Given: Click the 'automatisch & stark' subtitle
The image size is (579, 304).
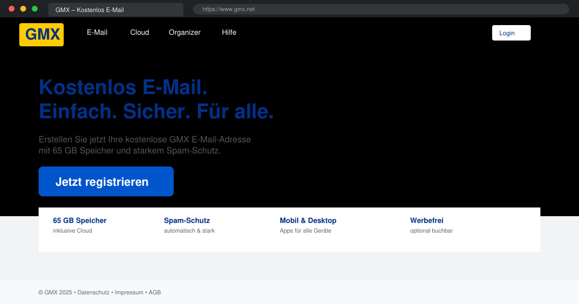Looking at the screenshot, I should pos(189,231).
